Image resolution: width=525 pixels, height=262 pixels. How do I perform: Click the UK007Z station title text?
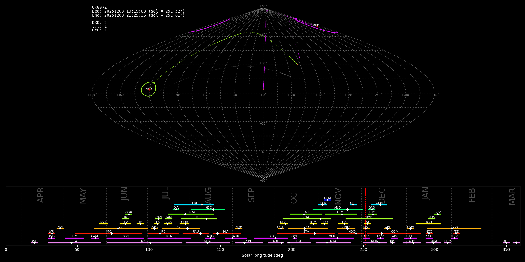click(99, 8)
